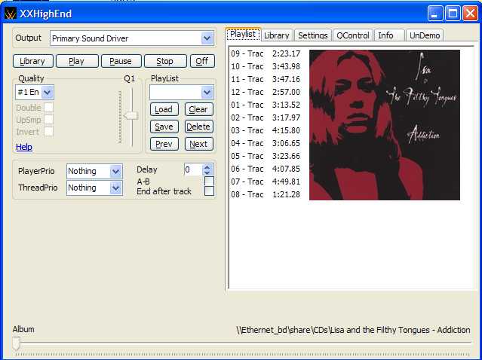Click the XXHighEnd title bar app icon

10,14
